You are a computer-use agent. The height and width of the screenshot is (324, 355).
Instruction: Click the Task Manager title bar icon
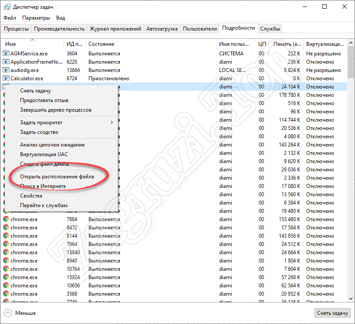point(7,7)
